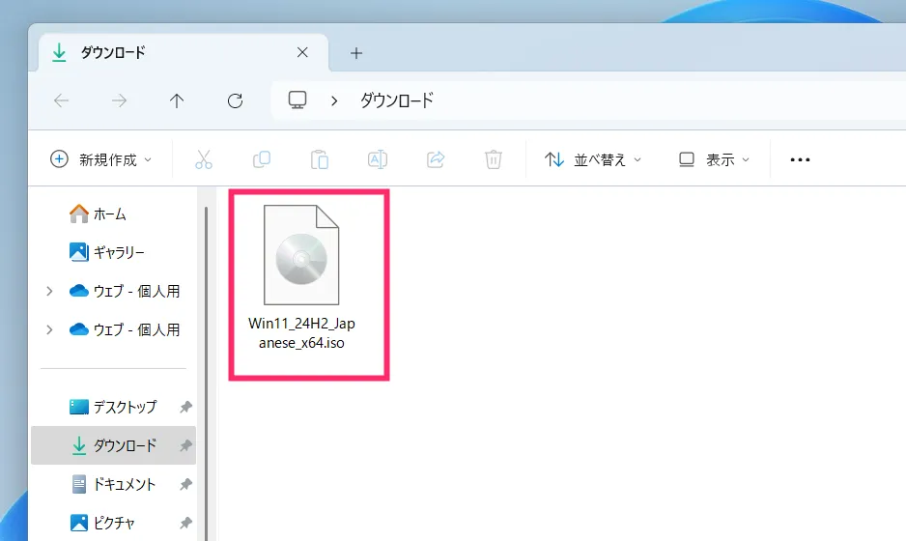This screenshot has width=906, height=541.
Task: Click the Delete trash icon
Action: (x=493, y=159)
